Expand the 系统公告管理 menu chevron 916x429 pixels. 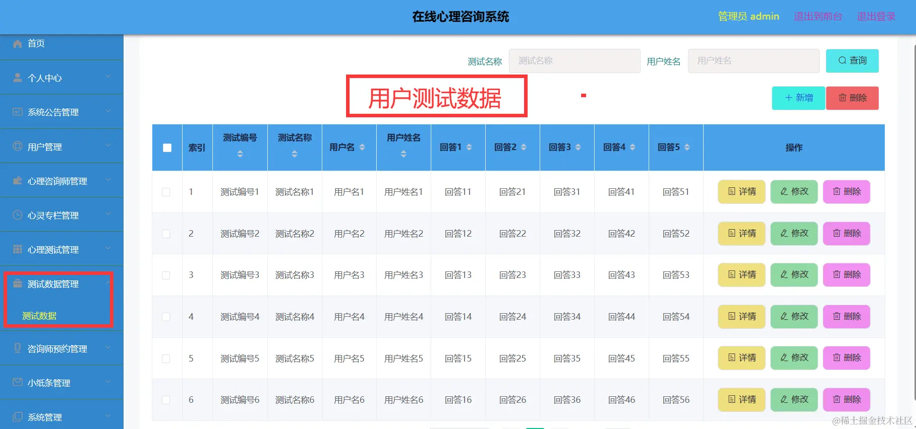(x=108, y=111)
